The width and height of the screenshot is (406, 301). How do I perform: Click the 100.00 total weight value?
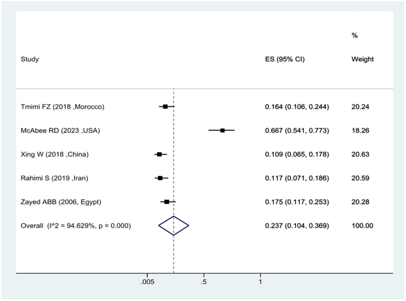click(362, 226)
